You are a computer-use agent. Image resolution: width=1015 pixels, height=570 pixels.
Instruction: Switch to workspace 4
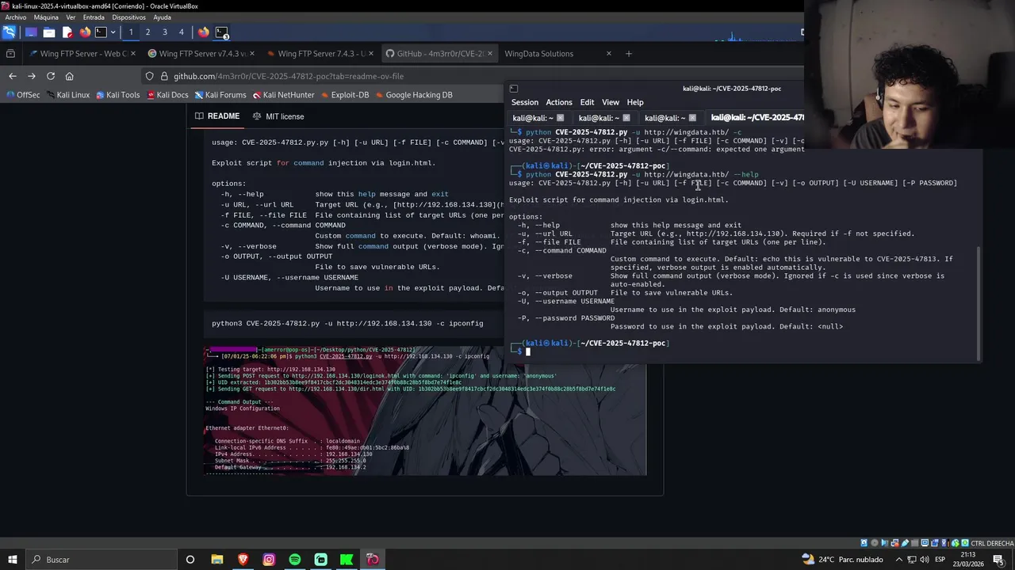(181, 32)
